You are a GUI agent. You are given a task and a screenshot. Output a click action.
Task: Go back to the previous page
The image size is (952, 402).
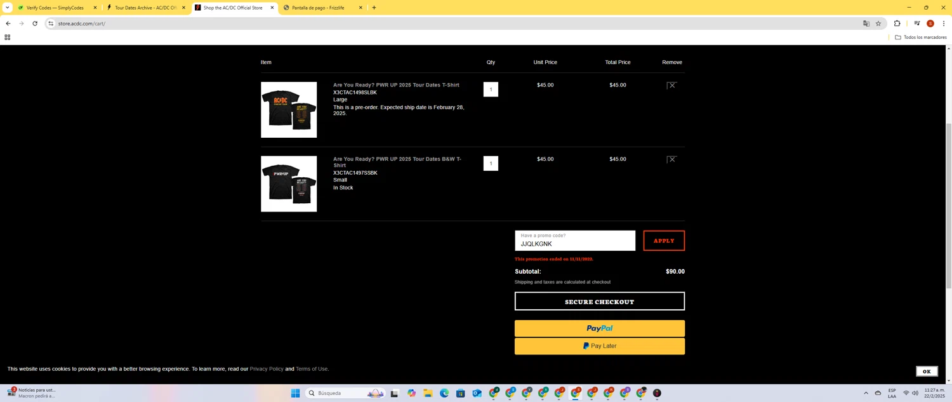coord(8,23)
